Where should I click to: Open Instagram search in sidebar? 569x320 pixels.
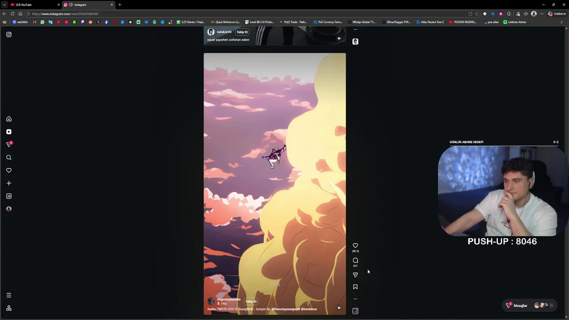point(9,157)
